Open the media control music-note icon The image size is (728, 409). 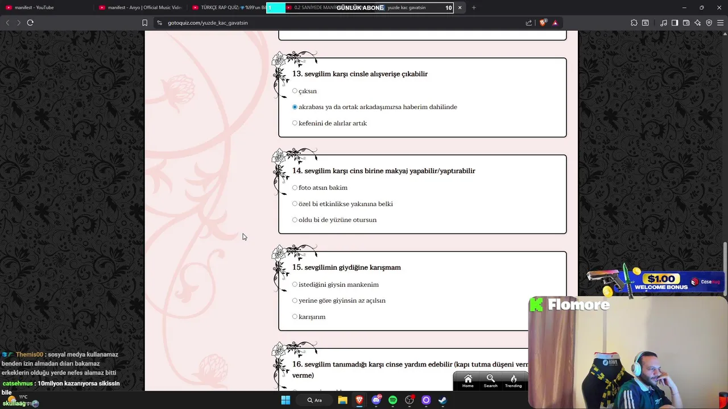pos(664,23)
